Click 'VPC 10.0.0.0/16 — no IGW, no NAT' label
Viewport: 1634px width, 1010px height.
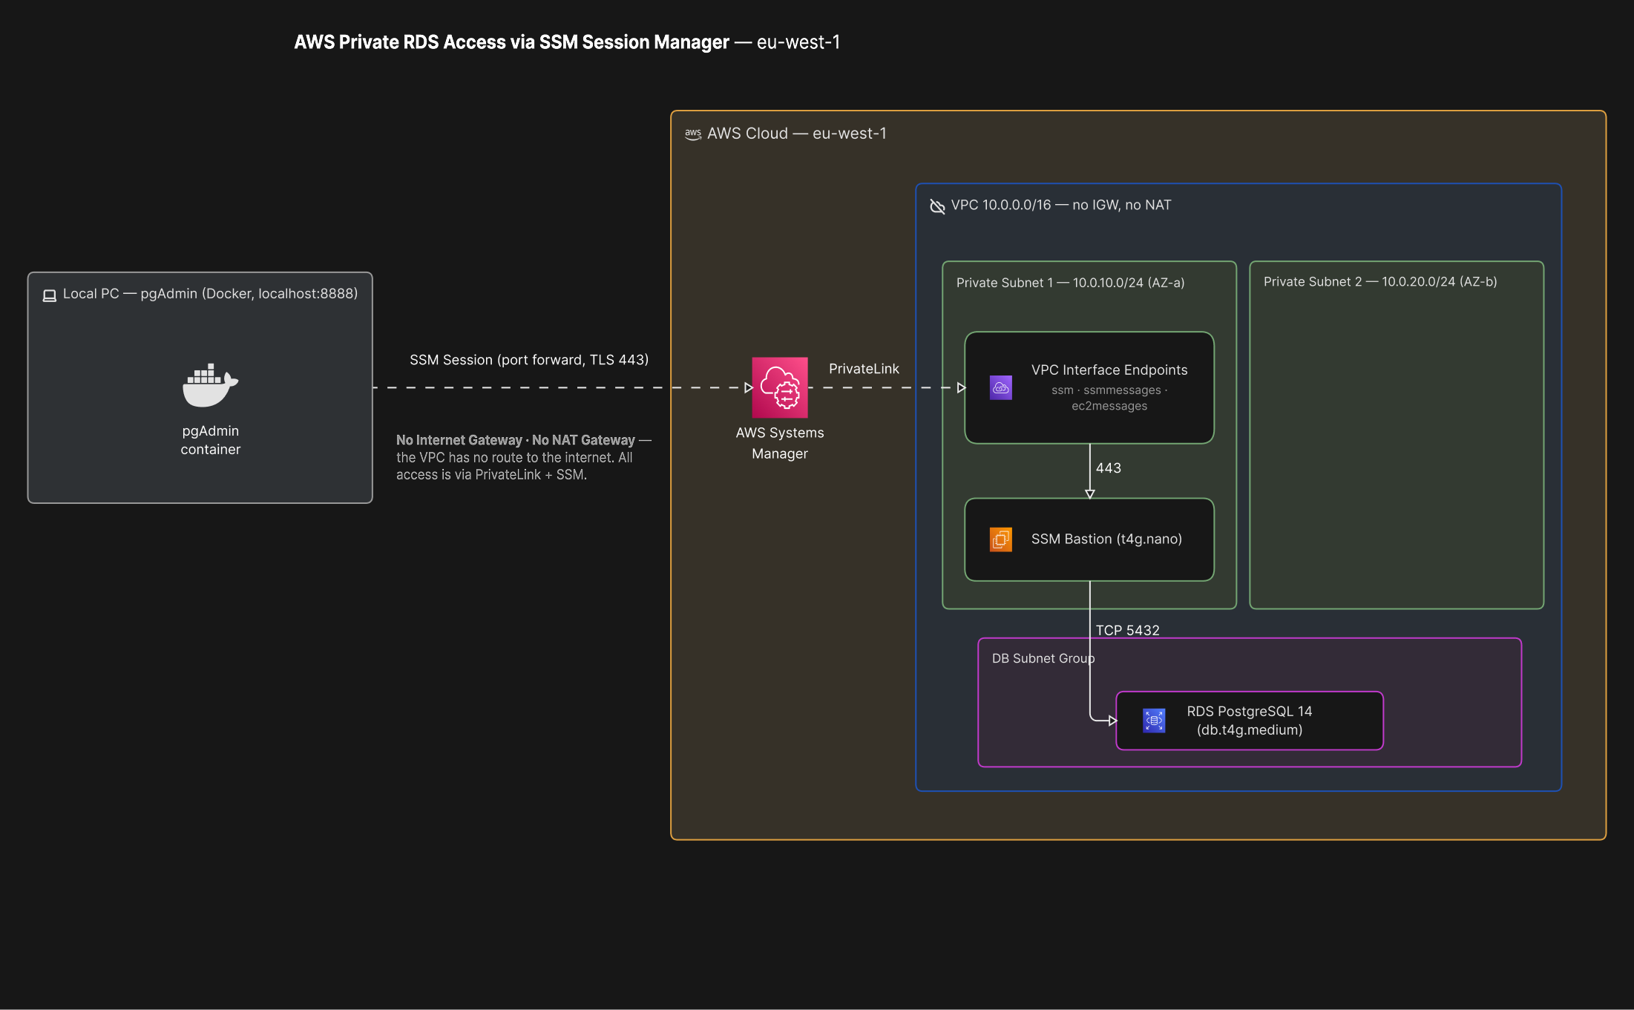[1061, 205]
